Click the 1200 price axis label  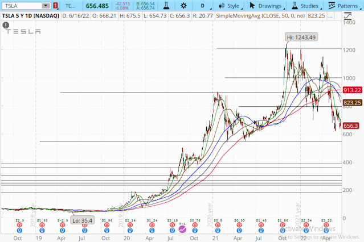pyautogui.click(x=349, y=50)
